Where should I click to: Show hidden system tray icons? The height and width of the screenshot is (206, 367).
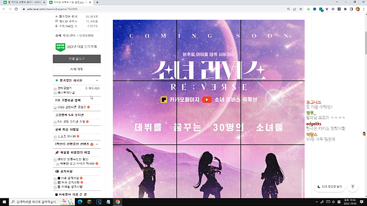[317, 202]
